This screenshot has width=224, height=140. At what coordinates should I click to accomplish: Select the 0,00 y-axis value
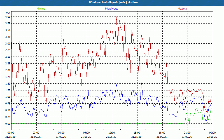8,124
